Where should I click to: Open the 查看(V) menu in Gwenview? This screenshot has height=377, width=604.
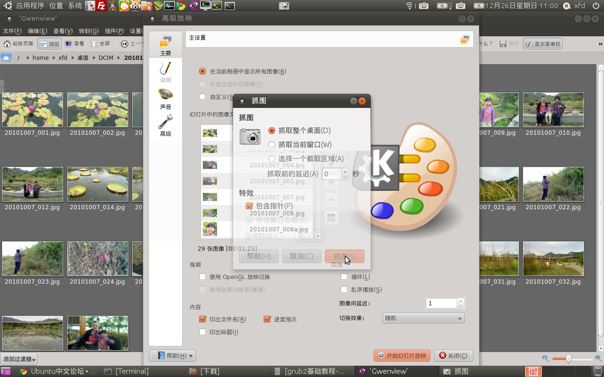pos(63,31)
